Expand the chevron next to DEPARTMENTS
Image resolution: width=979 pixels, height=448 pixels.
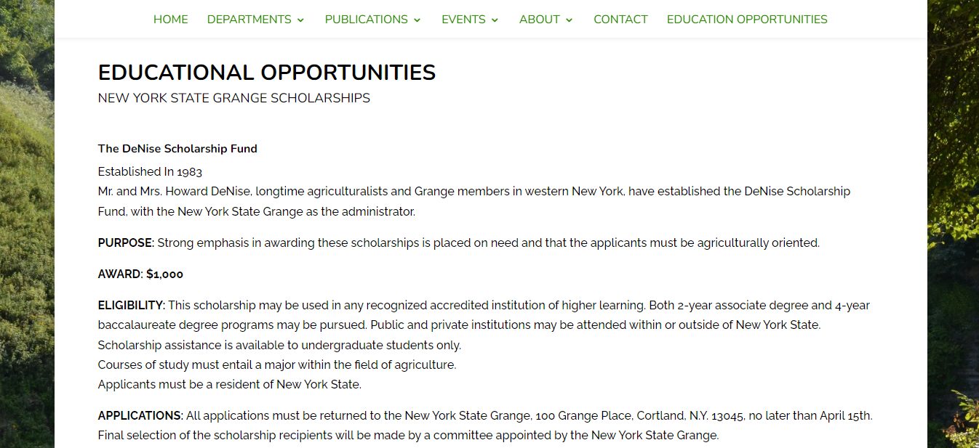point(300,20)
